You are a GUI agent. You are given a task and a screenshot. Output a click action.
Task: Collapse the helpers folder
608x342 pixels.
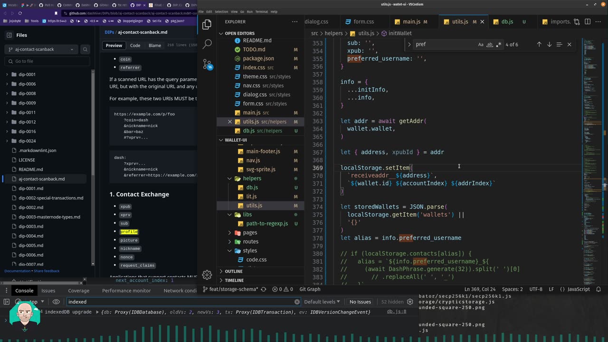[x=252, y=178]
